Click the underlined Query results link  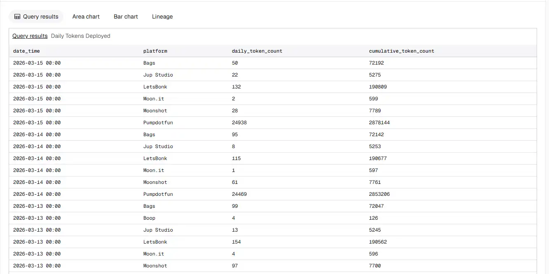tap(30, 36)
